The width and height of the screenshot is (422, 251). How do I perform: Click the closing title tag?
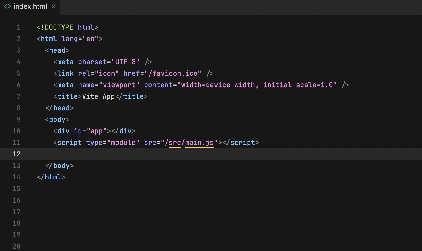point(131,96)
